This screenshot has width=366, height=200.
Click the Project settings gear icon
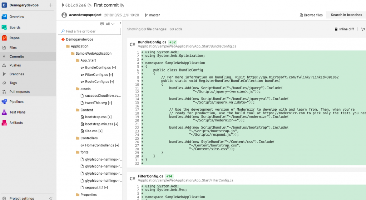click(4, 198)
